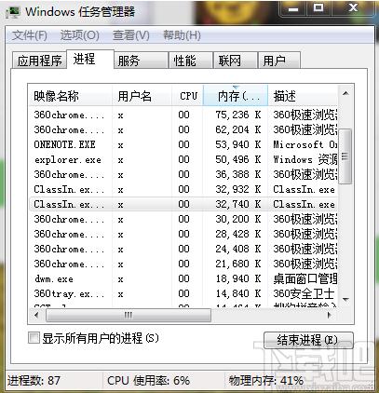Close the Task Manager window
The width and height of the screenshot is (379, 393).
click(x=353, y=8)
